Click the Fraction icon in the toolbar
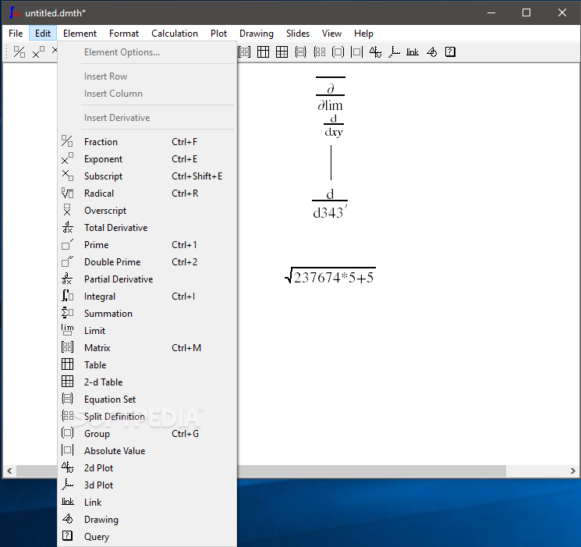The width and height of the screenshot is (581, 547). [x=19, y=52]
